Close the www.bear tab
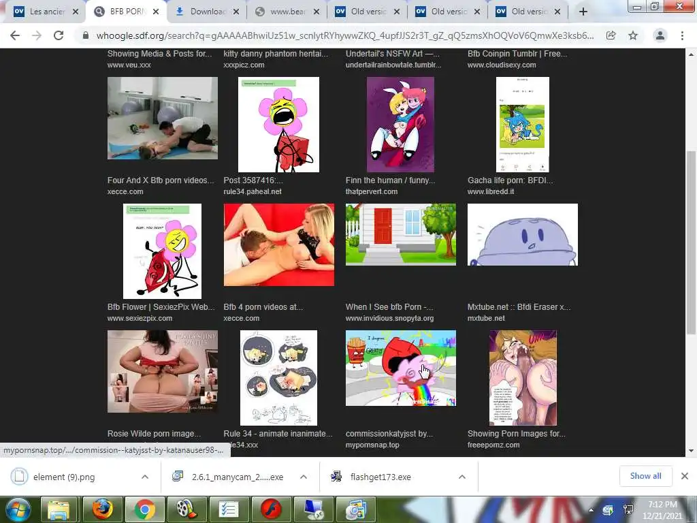Viewport: 697px width, 523px height. [x=316, y=12]
